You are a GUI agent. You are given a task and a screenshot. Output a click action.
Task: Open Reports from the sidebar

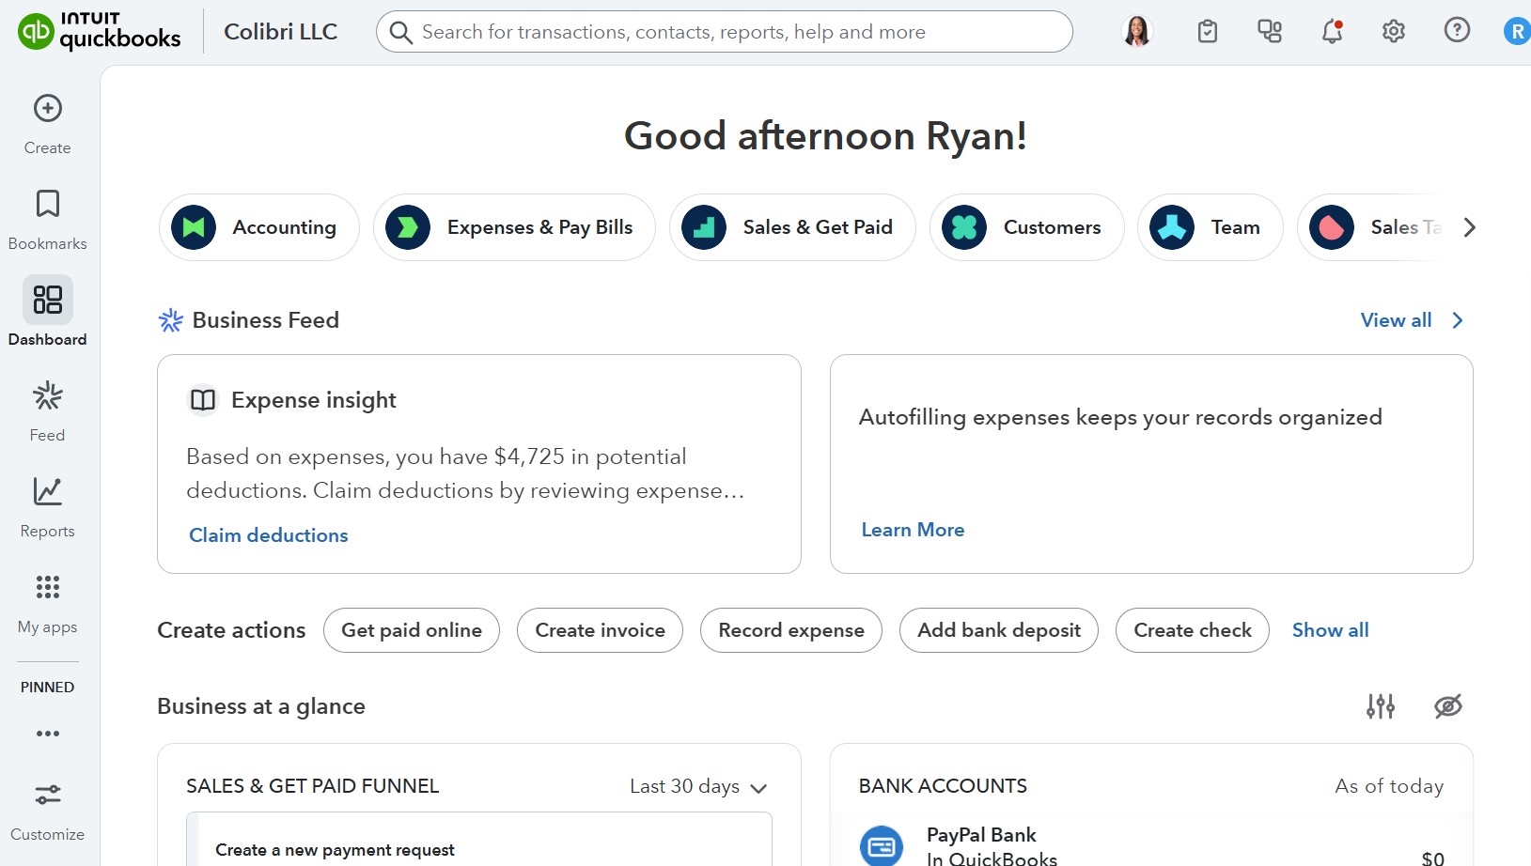[48, 506]
